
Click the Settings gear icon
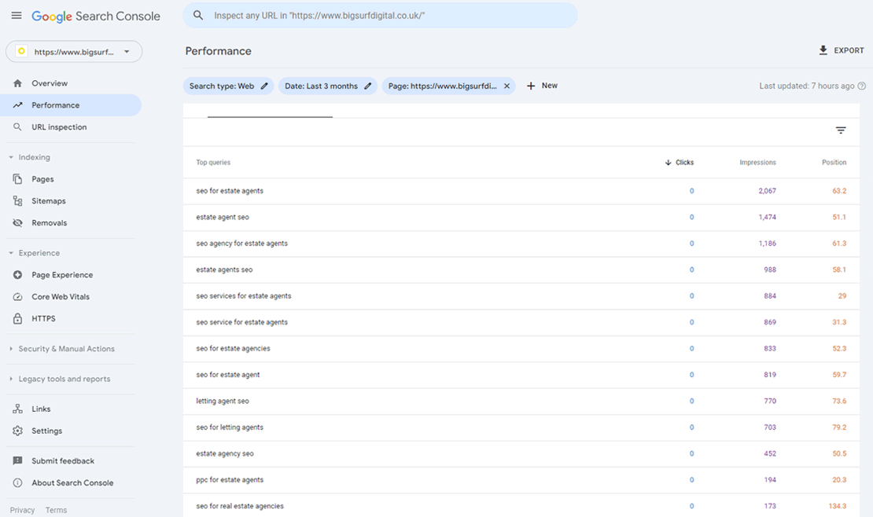coord(18,431)
